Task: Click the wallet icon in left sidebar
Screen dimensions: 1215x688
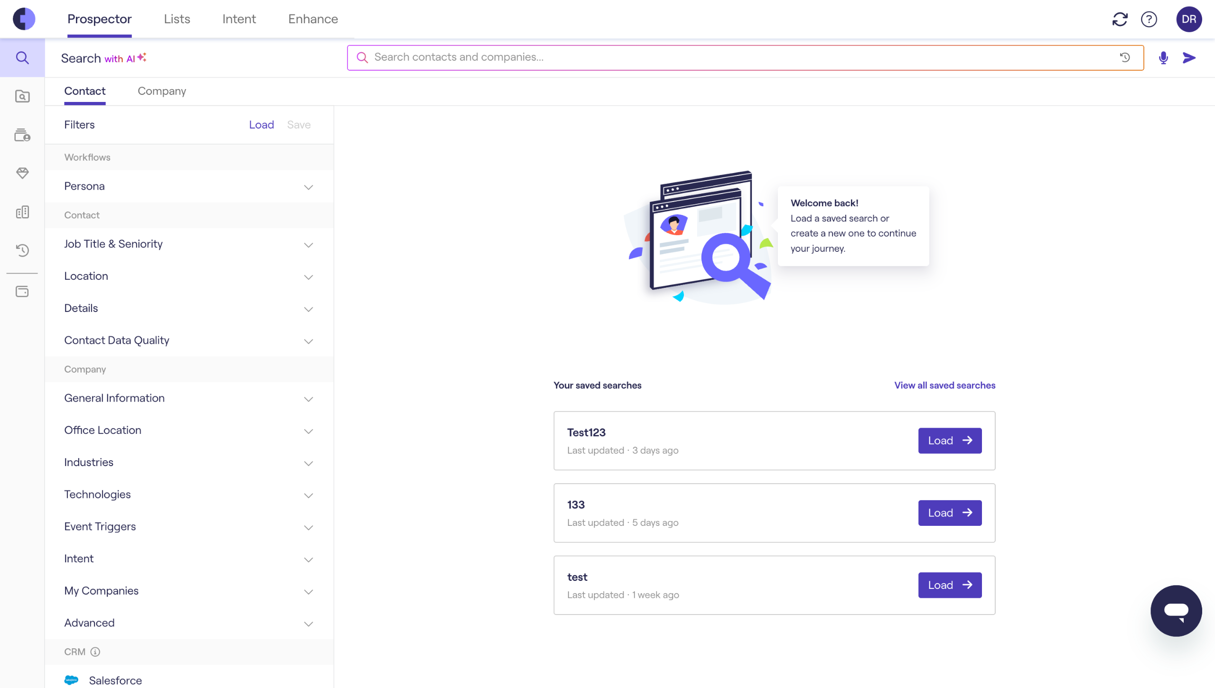Action: tap(22, 292)
